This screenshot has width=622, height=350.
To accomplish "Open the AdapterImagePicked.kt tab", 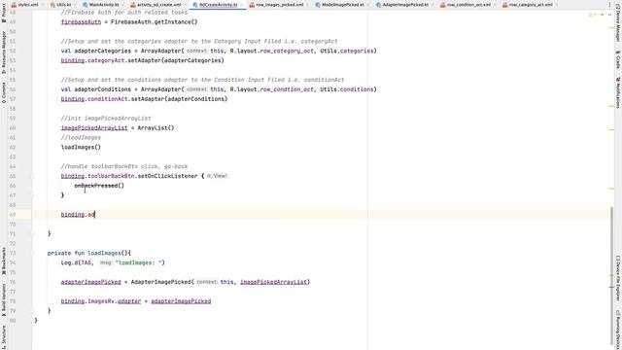I will [x=405, y=5].
